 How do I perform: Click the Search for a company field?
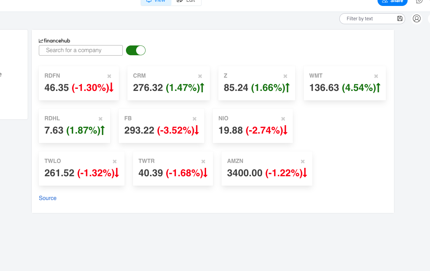coord(81,50)
